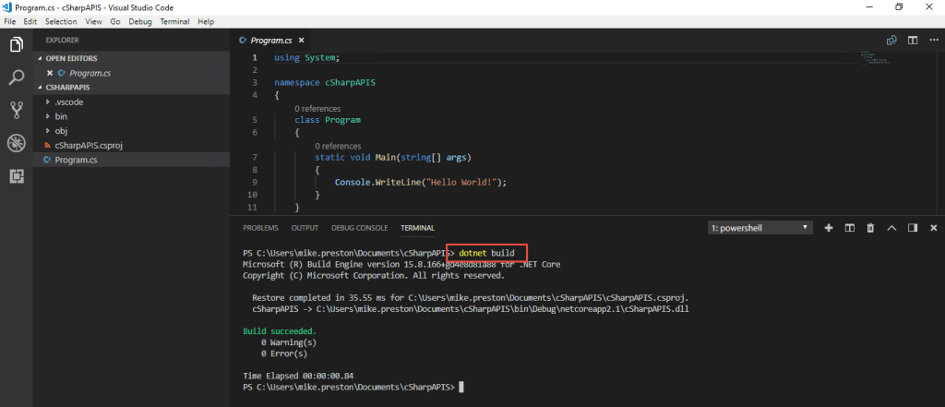Expand the obj folder
The width and height of the screenshot is (945, 407).
coord(131,131)
